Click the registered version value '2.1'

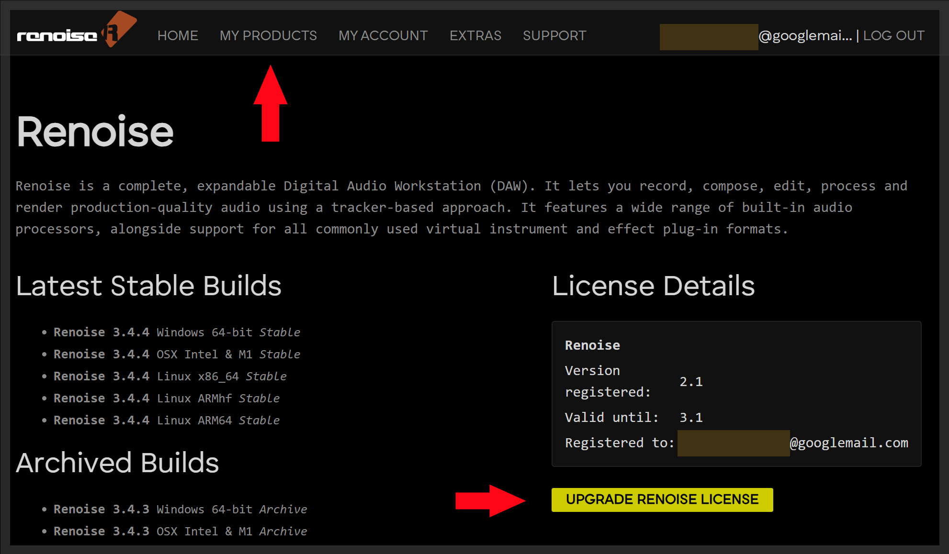(x=691, y=382)
